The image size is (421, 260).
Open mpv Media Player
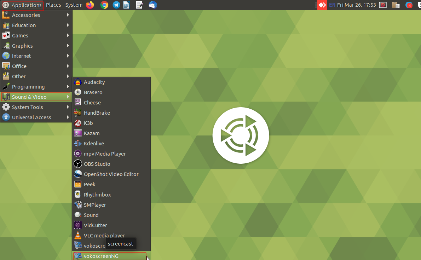tap(111, 154)
